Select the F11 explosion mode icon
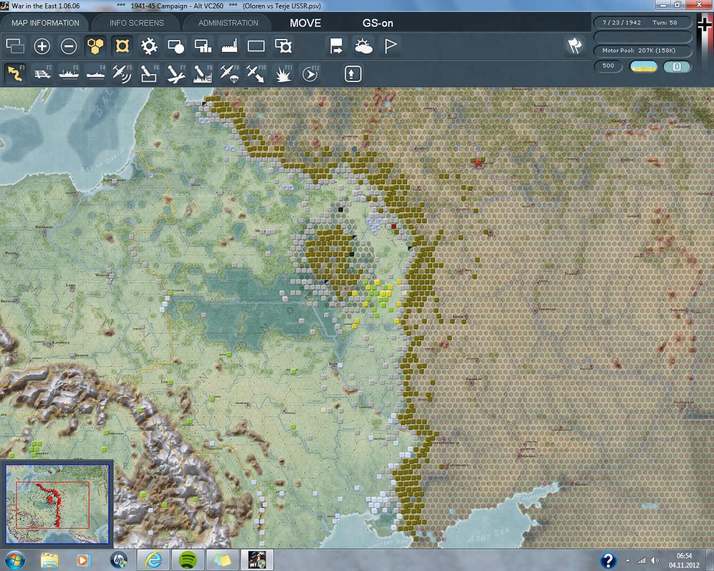The height and width of the screenshot is (571, 714). tap(283, 74)
